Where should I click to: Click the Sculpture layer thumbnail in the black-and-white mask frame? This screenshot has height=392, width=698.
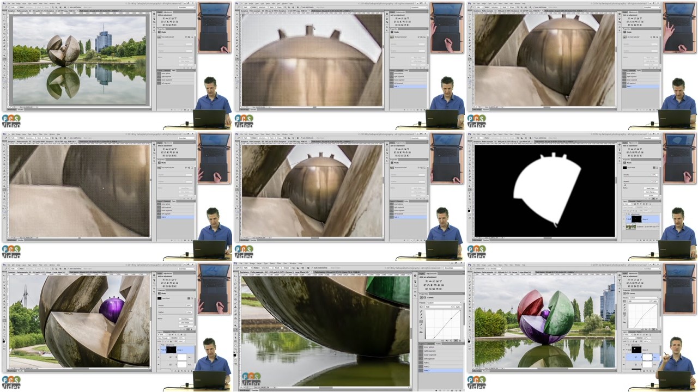tap(631, 226)
